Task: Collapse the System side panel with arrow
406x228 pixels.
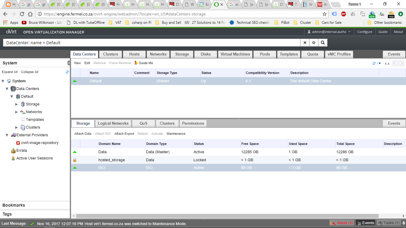Action: pyautogui.click(x=69, y=63)
